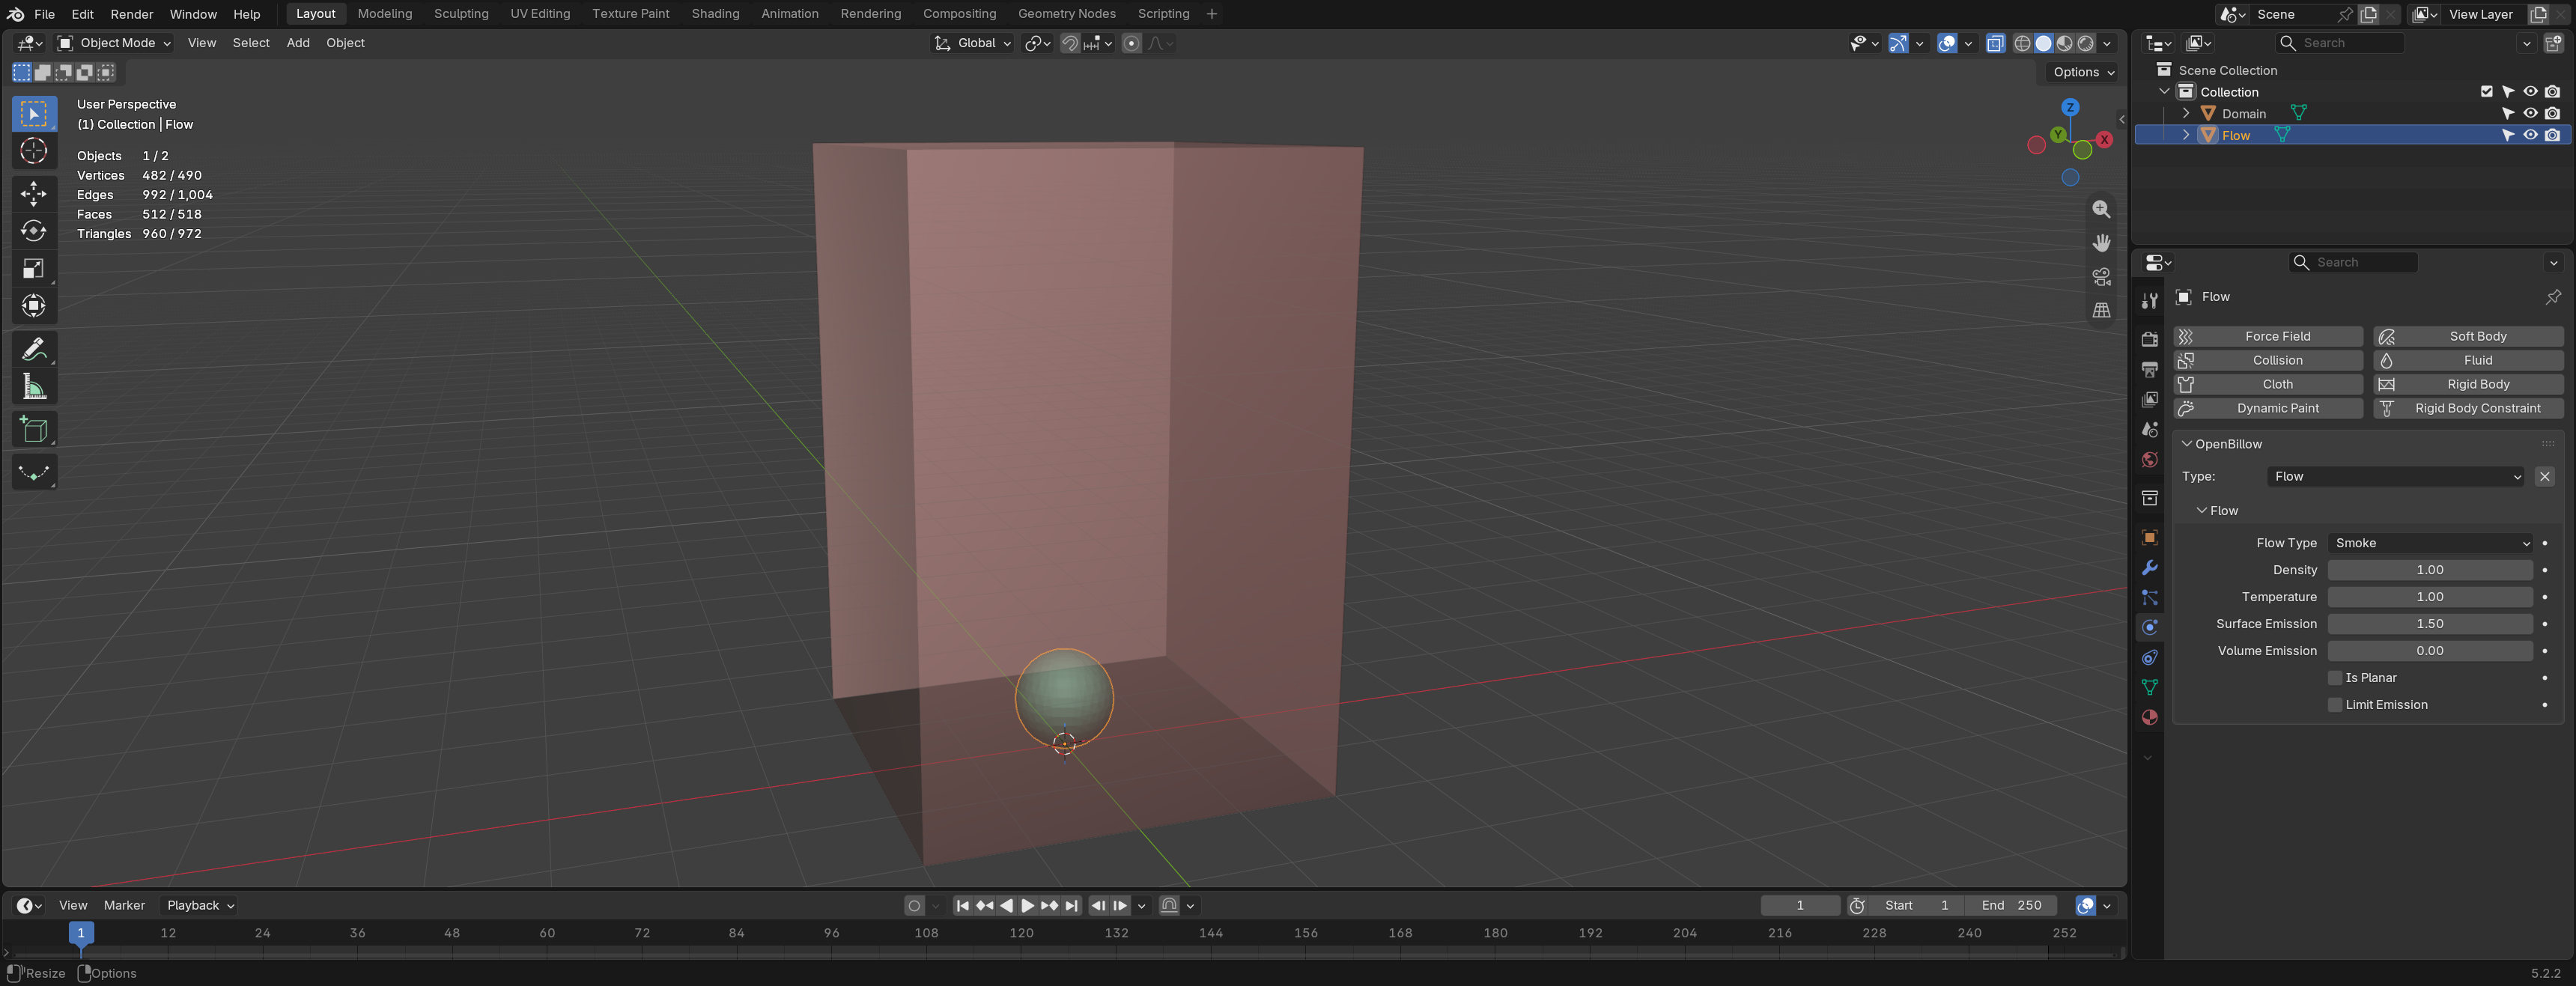This screenshot has height=986, width=2576.
Task: Open the Playback dropdown in timeline
Action: pos(200,905)
